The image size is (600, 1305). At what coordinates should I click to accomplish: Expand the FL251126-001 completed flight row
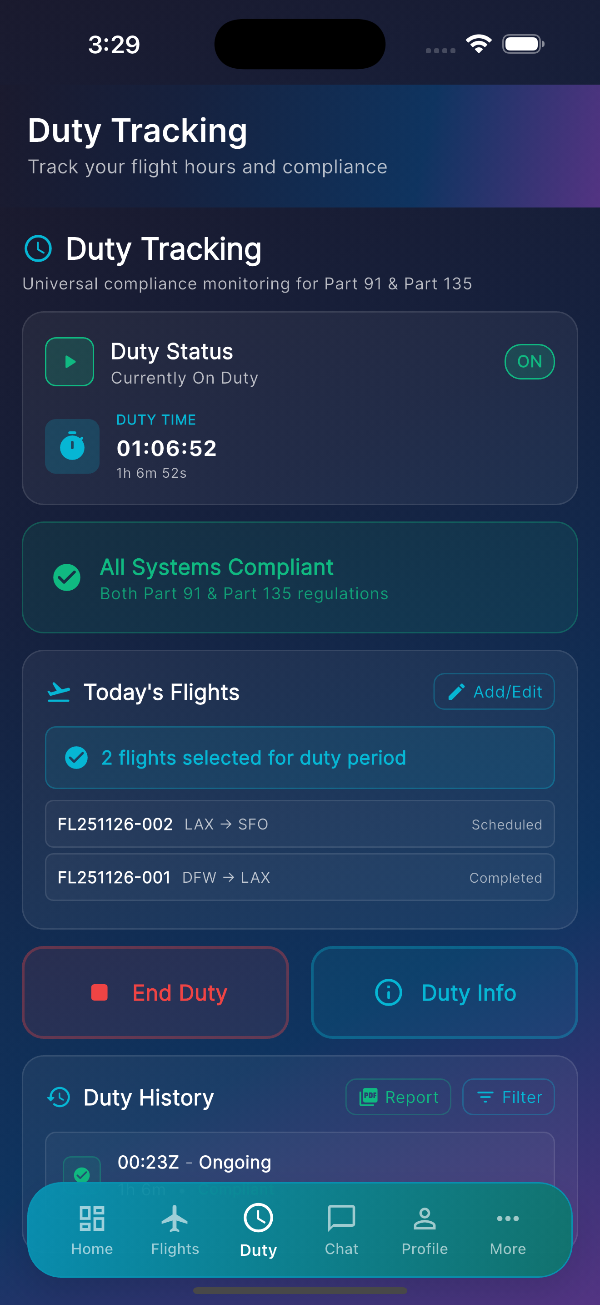[300, 877]
